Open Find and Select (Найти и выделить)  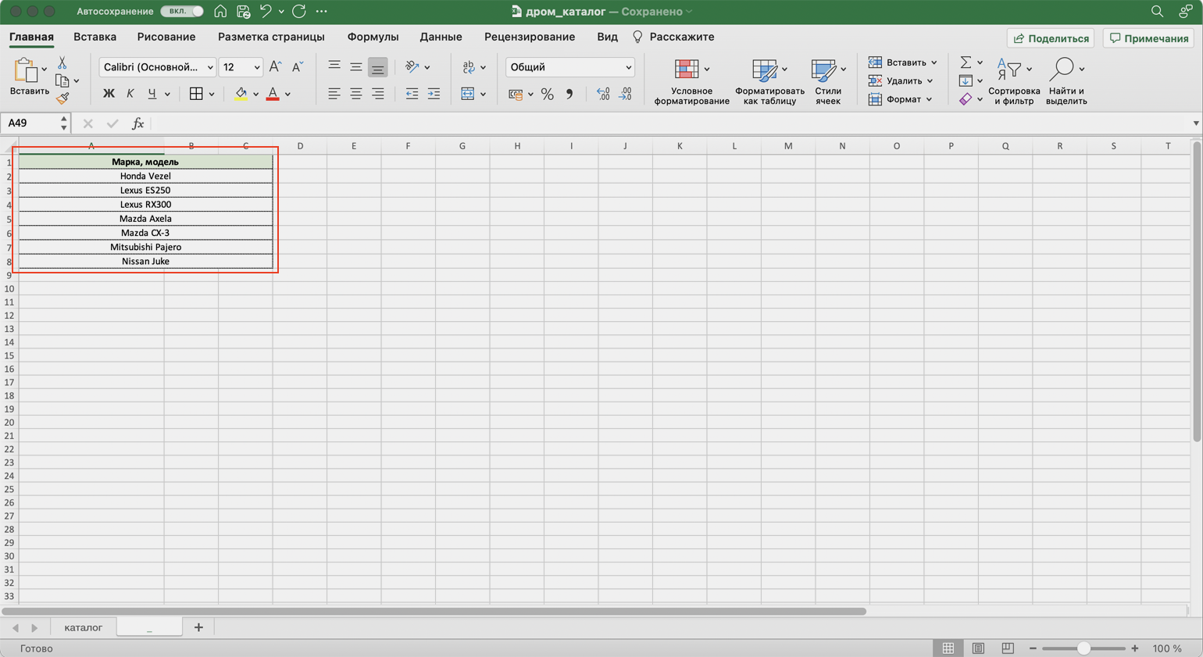(x=1066, y=81)
